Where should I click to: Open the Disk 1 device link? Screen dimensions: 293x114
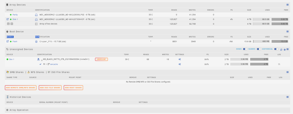tap(15, 19)
